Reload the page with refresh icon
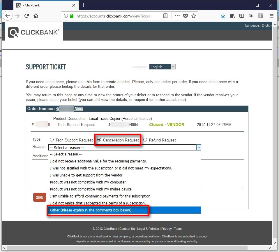 [x=27, y=16]
